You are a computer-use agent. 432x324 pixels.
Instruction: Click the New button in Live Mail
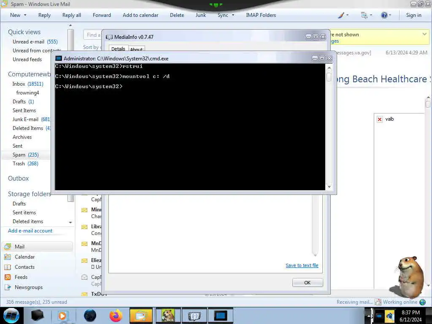click(x=15, y=15)
